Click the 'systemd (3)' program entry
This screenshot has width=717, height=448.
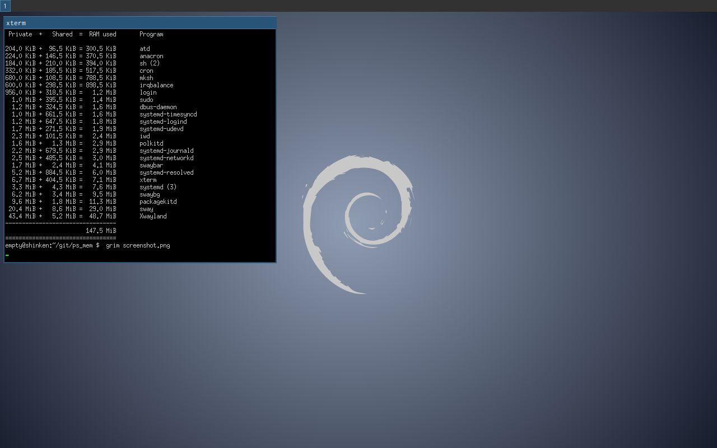click(x=158, y=187)
